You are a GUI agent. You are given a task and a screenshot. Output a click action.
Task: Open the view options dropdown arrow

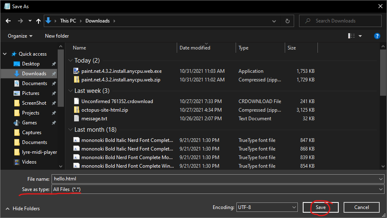[360, 36]
